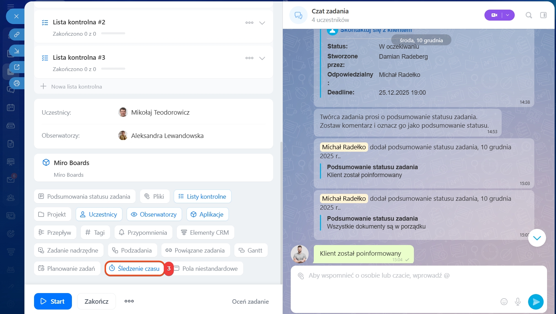Click the print icon in side panel
The width and height of the screenshot is (556, 314).
[17, 83]
